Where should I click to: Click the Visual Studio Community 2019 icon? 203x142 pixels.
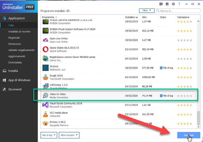pos(46,105)
